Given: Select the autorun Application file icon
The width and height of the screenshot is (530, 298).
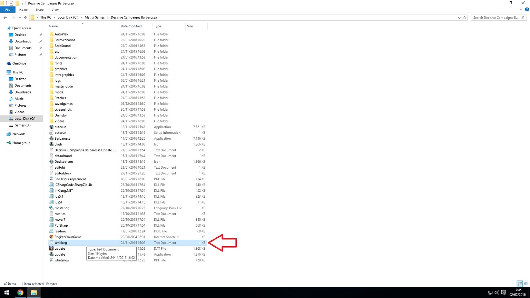Looking at the screenshot, I should (x=51, y=127).
